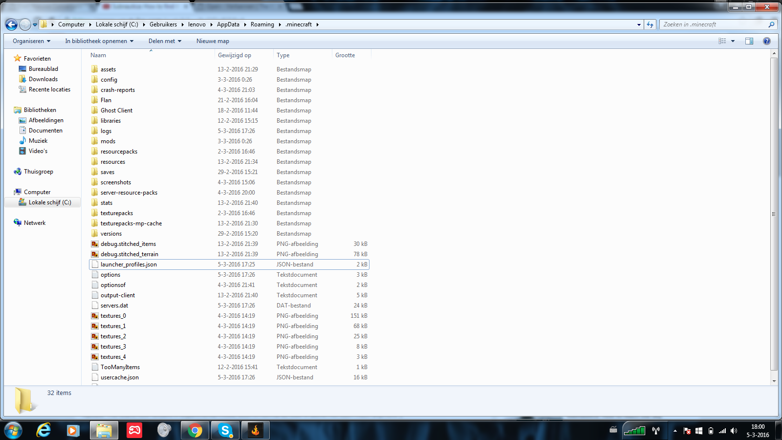Click the Forward navigation arrow button
The image size is (782, 440).
click(25, 24)
